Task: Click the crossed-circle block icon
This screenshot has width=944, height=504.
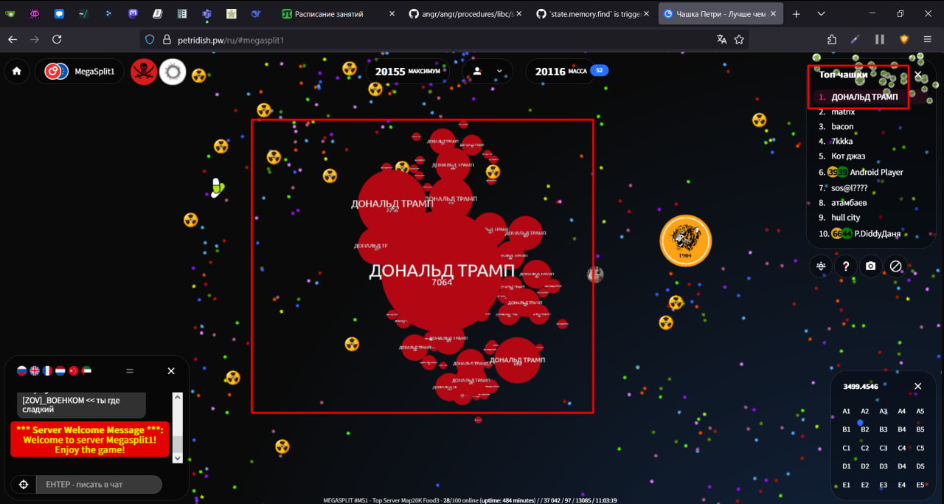Action: point(895,266)
